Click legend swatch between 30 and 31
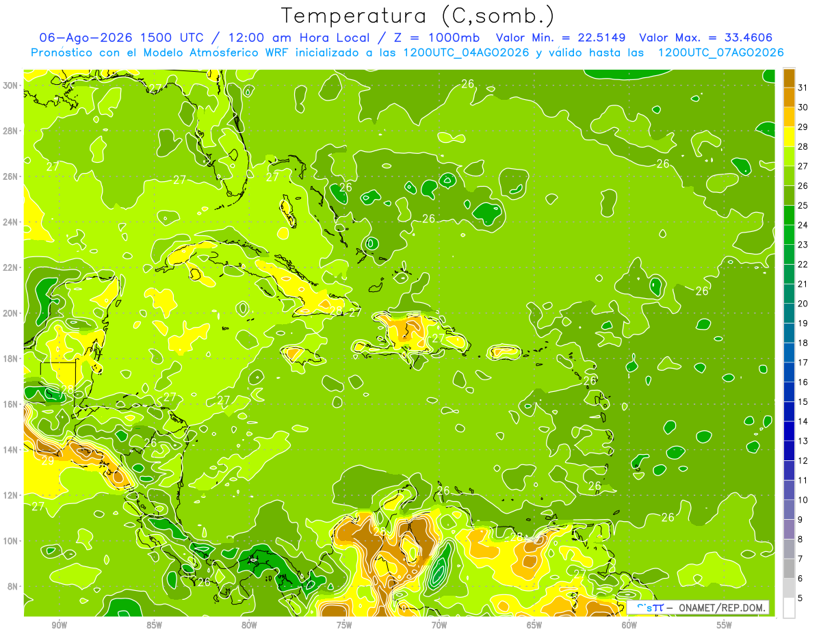 [789, 97]
